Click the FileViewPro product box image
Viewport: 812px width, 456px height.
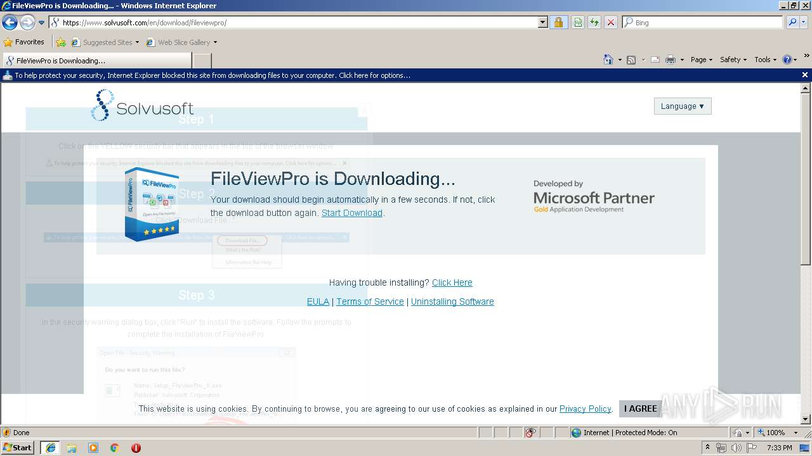[x=152, y=205]
